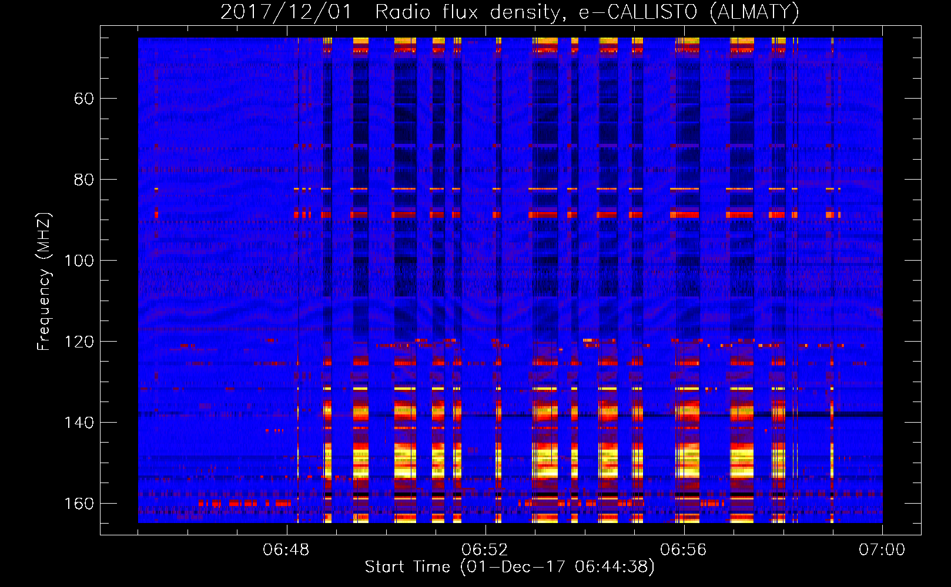951x587 pixels.
Task: Click the 60 frequency tick label
Action: click(84, 99)
